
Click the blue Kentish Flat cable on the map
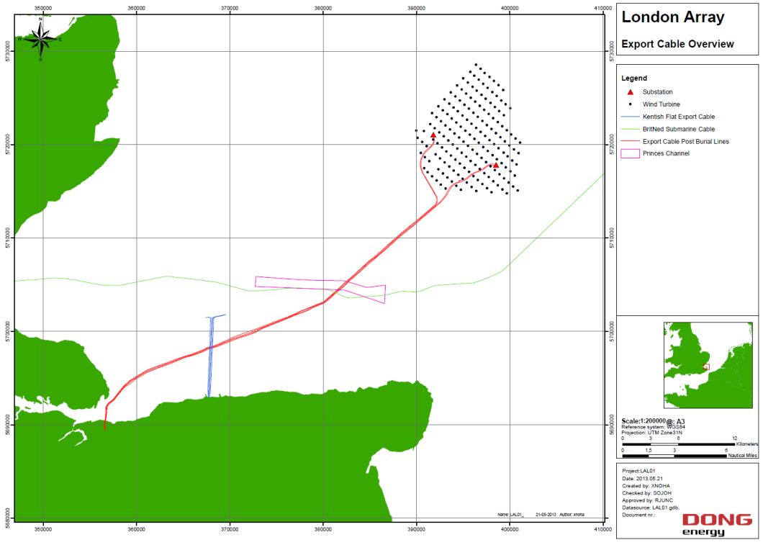pos(212,355)
